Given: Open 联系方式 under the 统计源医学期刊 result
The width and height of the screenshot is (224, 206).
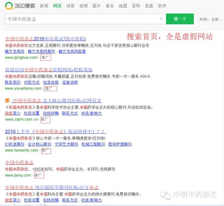Looking at the screenshot, I should [70, 200].
